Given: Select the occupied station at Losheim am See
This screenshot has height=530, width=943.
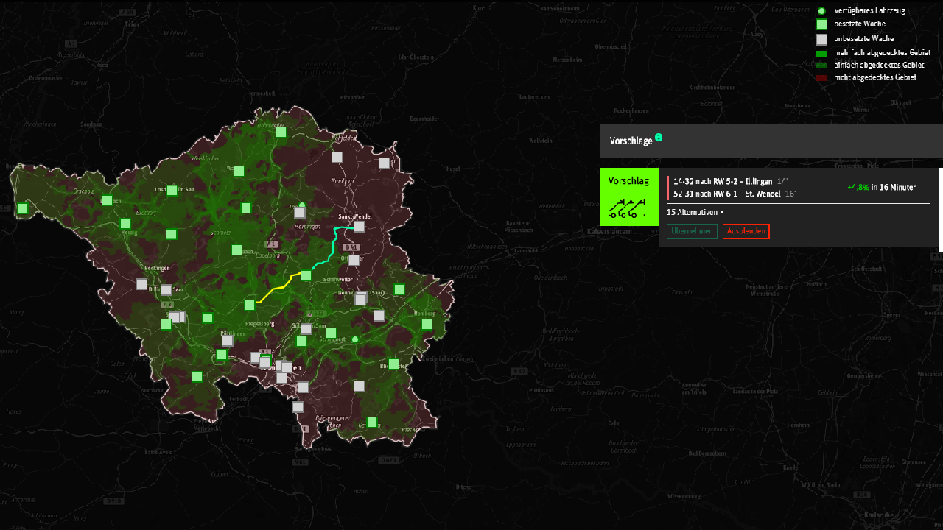Looking at the screenshot, I should coord(172,191).
